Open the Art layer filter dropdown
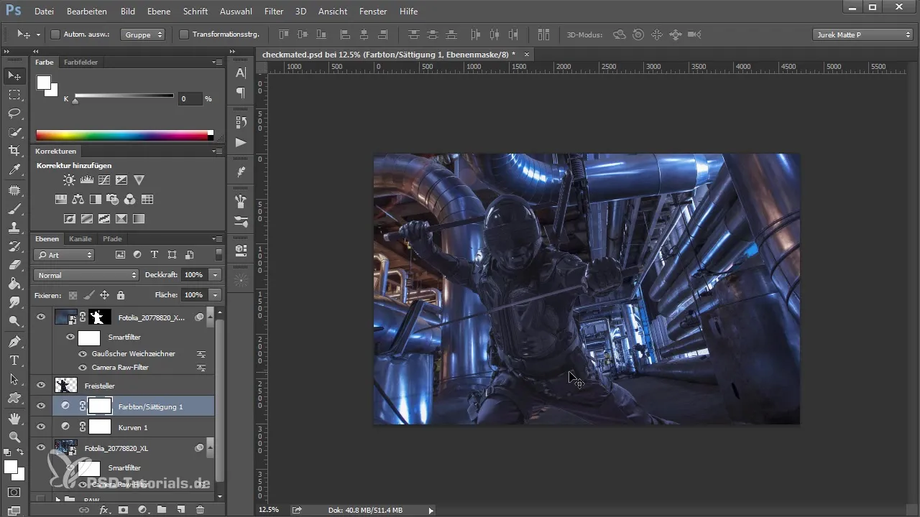Screen dimensions: 920x517 [64, 255]
